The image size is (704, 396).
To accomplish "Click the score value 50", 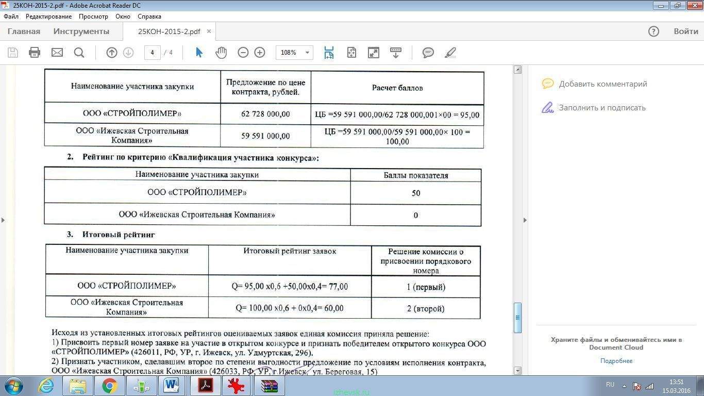I will [x=416, y=193].
